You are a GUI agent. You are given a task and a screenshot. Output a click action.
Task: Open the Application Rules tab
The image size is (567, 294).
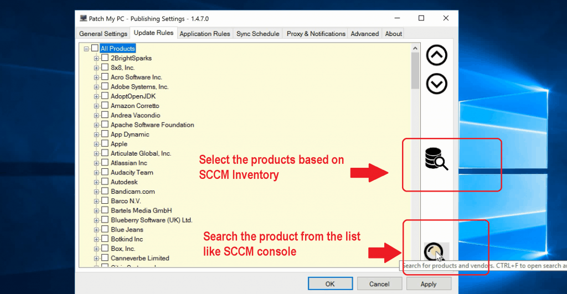[x=205, y=34]
